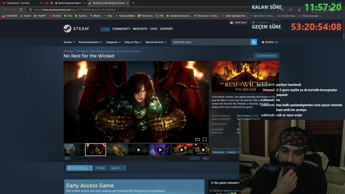Open the Special Sections dropdown
The image size is (345, 194).
click(156, 42)
